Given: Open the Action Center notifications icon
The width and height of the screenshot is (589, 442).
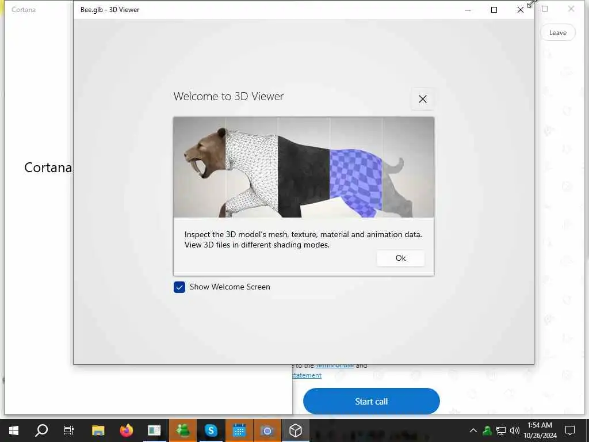Looking at the screenshot, I should pyautogui.click(x=570, y=430).
